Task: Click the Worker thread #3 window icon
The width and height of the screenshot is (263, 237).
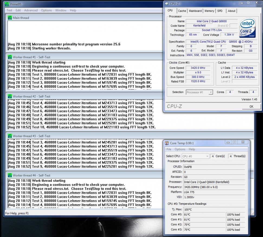Action: pyautogui.click(x=10, y=136)
